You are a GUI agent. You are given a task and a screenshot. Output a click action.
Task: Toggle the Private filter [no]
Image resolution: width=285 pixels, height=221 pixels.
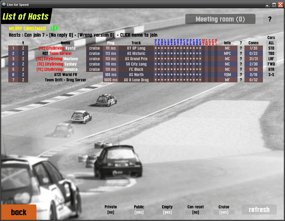click(x=111, y=212)
